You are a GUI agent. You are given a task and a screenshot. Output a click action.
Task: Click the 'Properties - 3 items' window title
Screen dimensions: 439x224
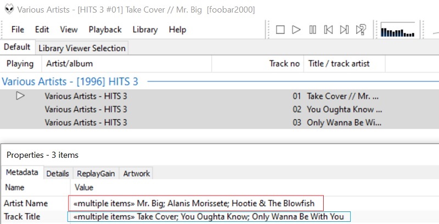pos(42,155)
